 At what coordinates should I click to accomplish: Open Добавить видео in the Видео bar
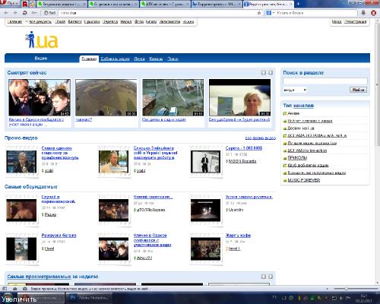click(x=115, y=59)
